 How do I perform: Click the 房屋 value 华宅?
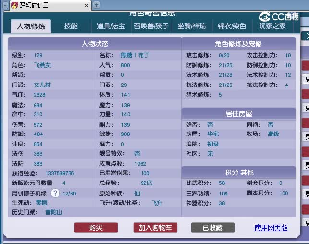pos(213,134)
